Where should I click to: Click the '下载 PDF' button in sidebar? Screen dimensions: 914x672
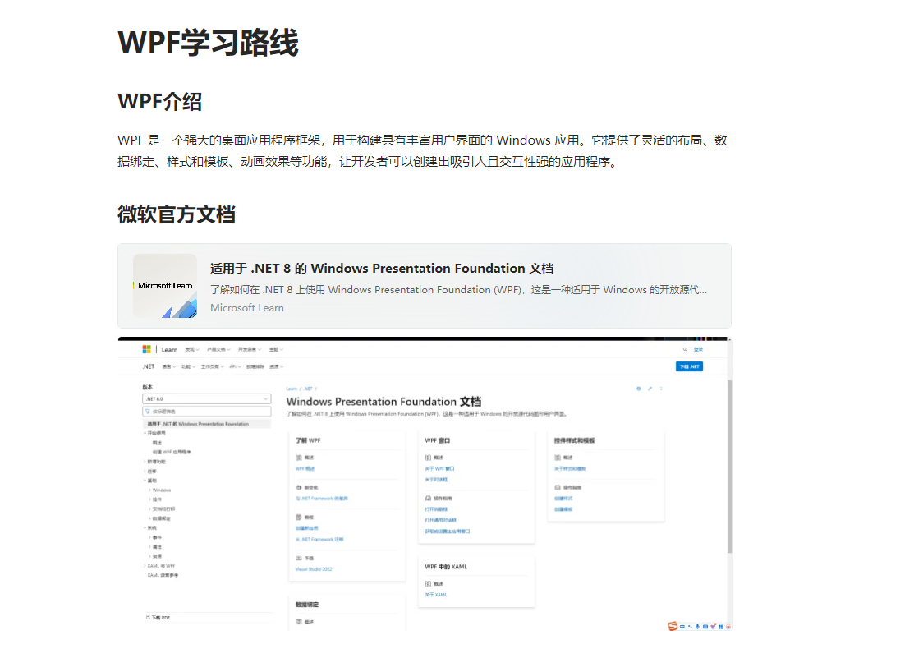[158, 617]
